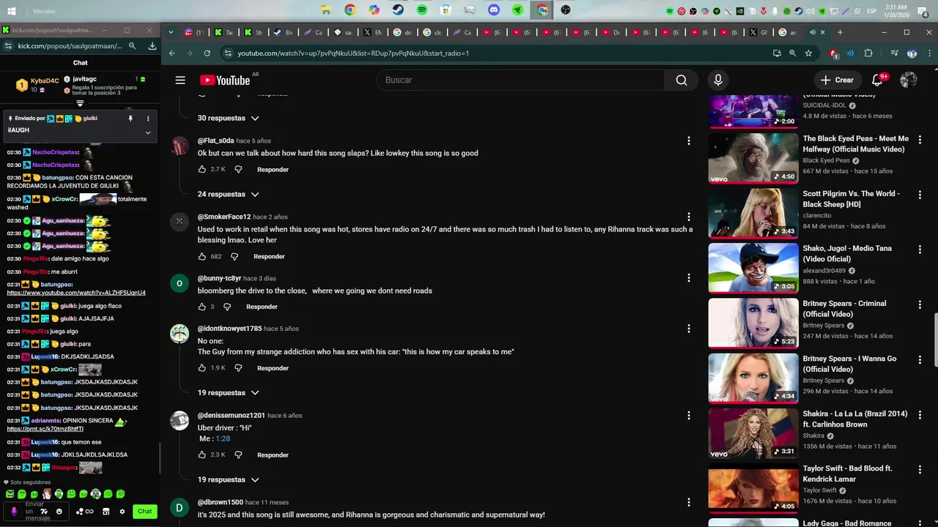Open the 7TV emote menu in chat

coord(44,512)
